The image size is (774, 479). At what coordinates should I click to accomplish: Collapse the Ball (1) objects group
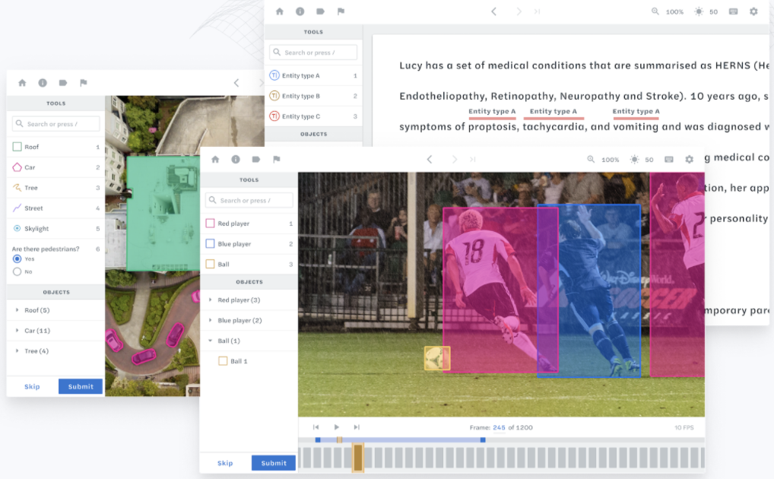pos(211,341)
